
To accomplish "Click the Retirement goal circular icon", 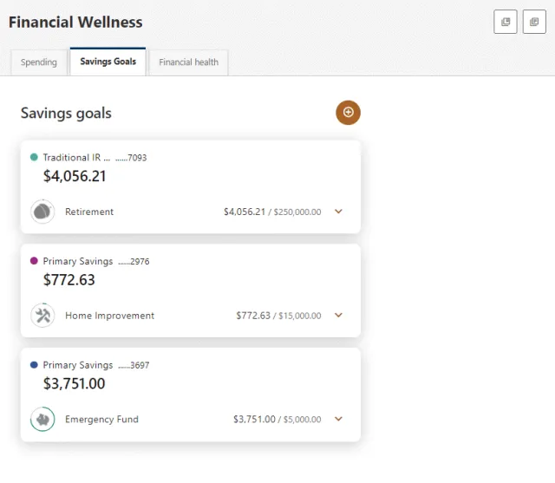I will pos(42,212).
